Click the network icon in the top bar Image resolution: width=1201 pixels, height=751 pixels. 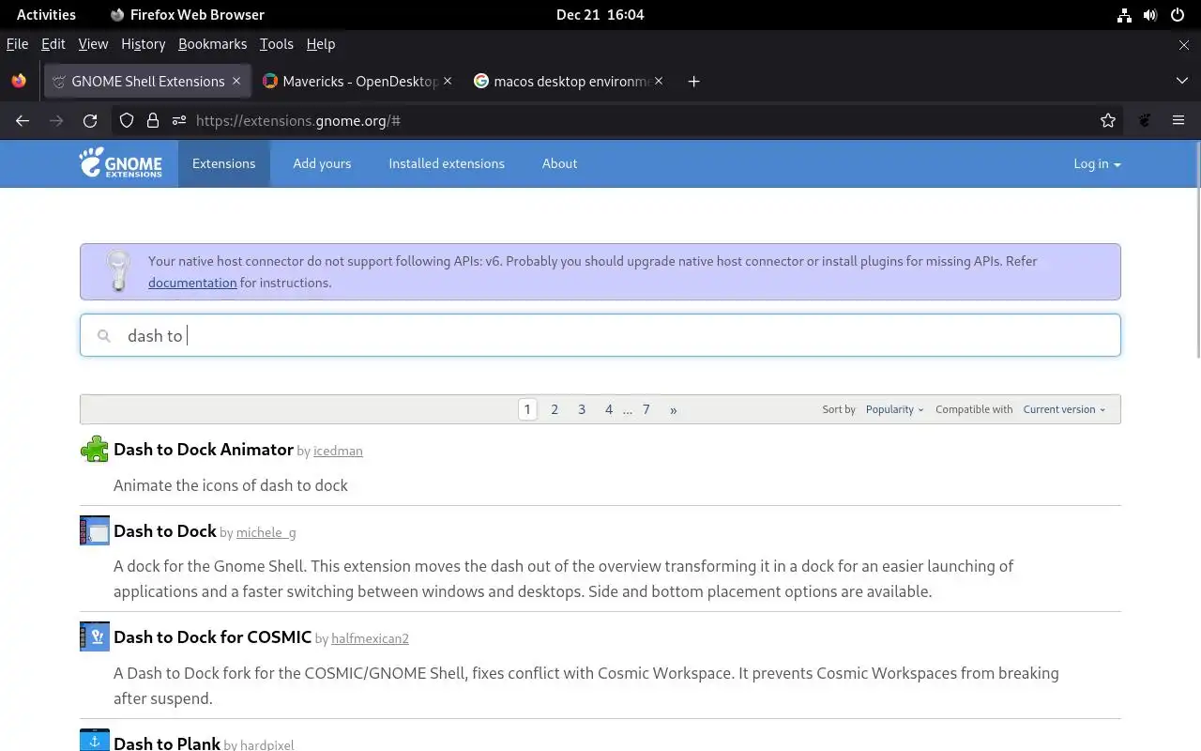pyautogui.click(x=1124, y=15)
